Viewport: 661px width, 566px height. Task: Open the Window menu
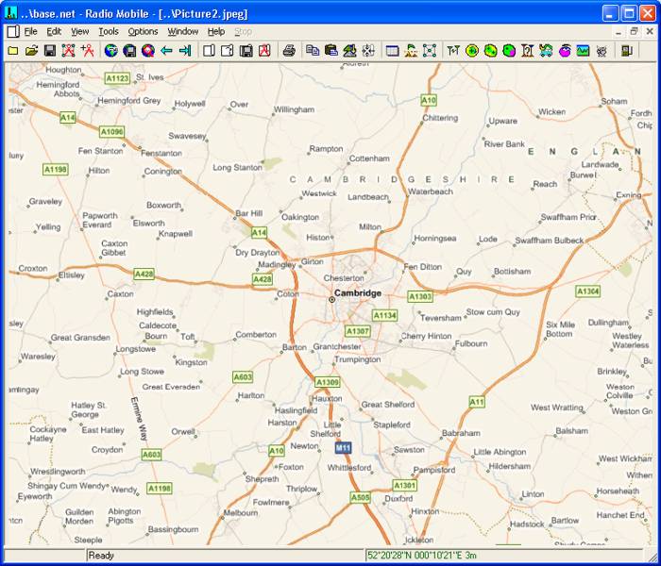tap(183, 31)
